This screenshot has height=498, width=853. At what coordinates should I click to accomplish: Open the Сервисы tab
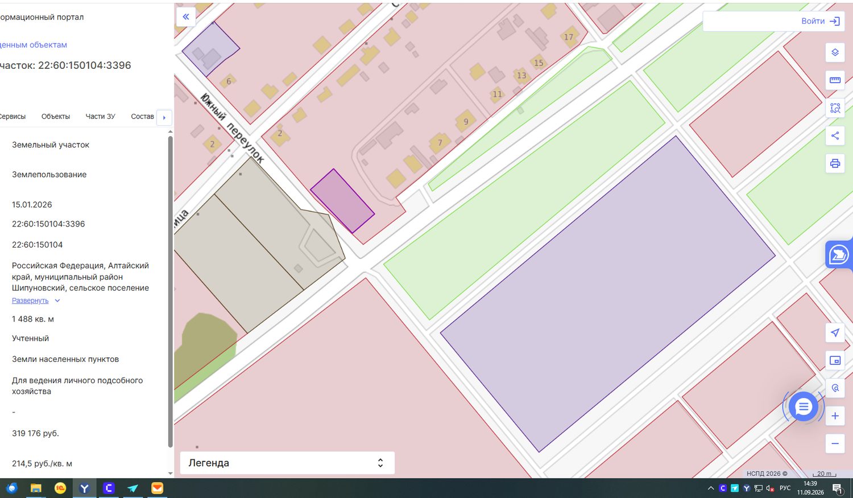[x=13, y=117]
